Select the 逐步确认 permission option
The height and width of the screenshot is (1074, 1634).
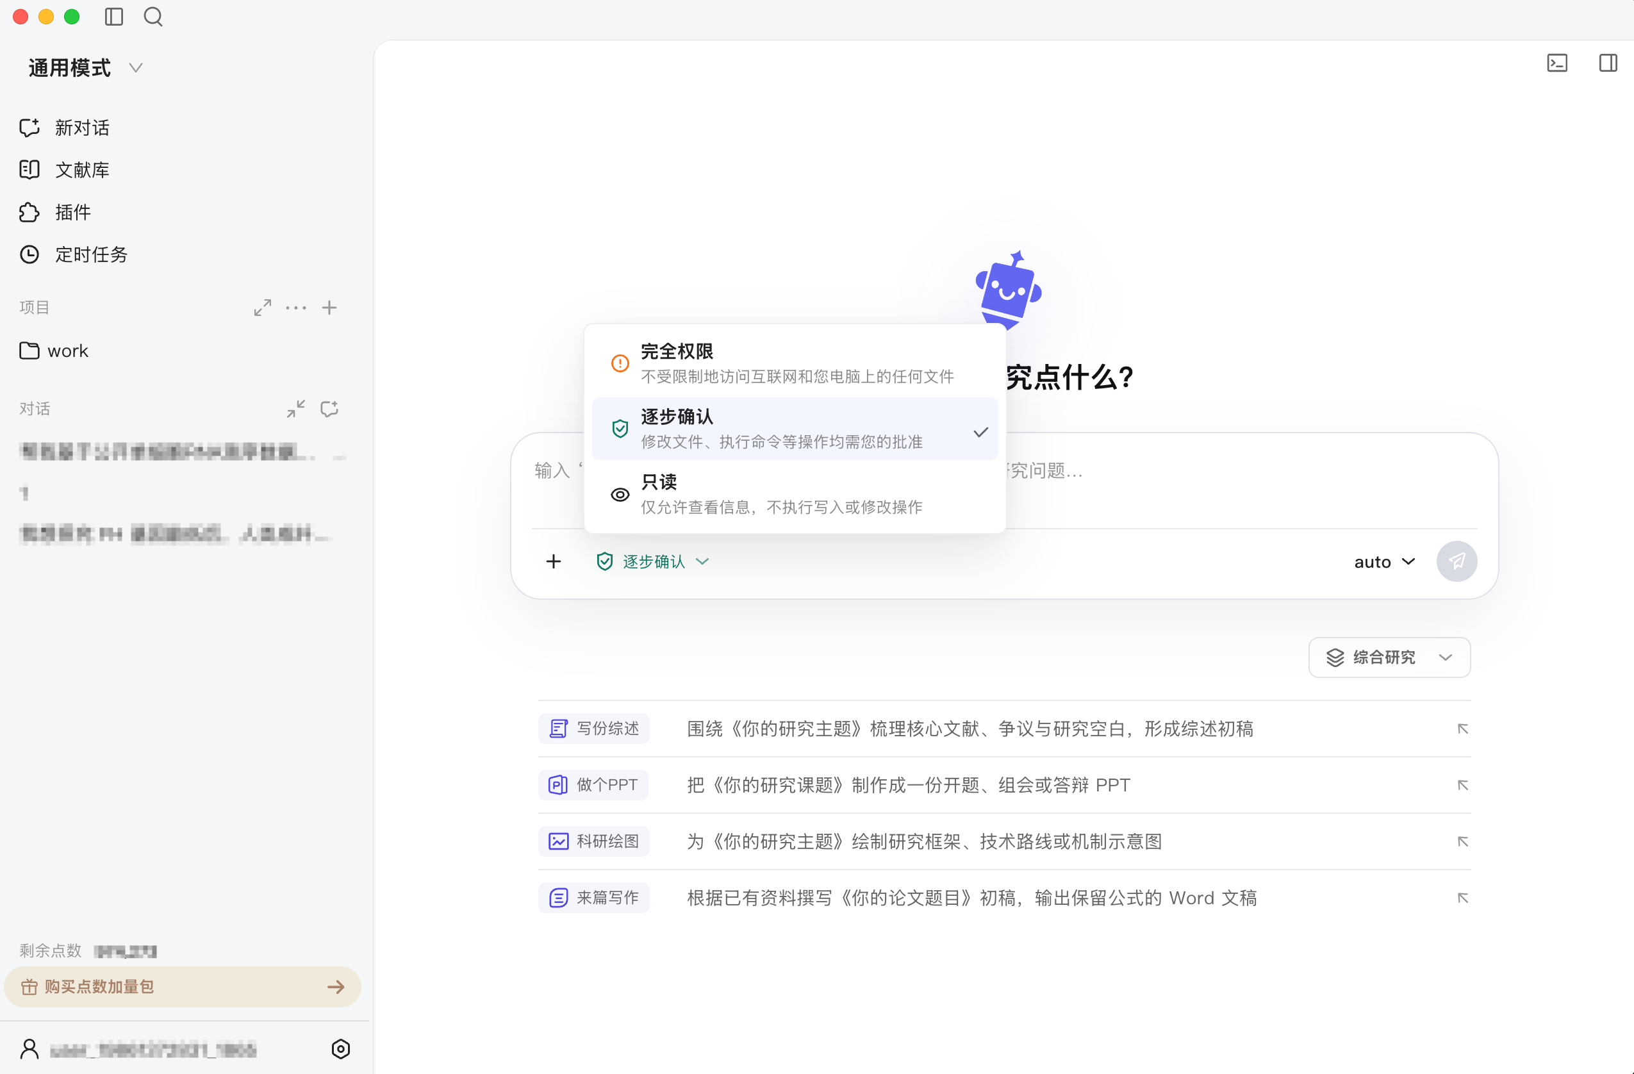click(795, 429)
